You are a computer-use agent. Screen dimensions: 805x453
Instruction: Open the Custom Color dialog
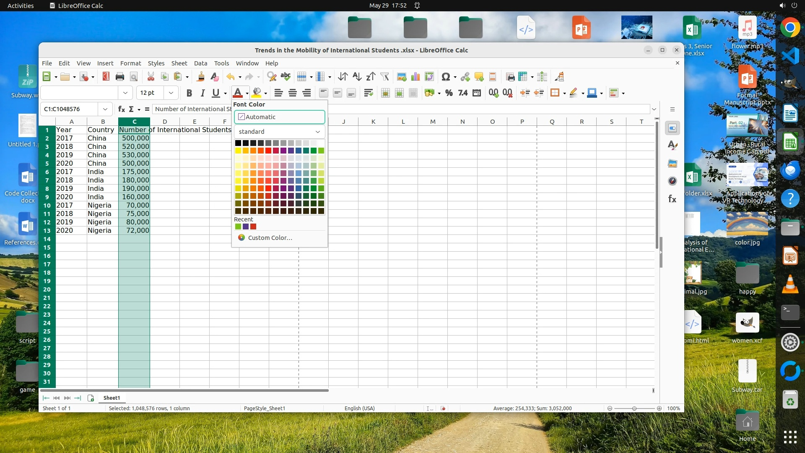270,238
